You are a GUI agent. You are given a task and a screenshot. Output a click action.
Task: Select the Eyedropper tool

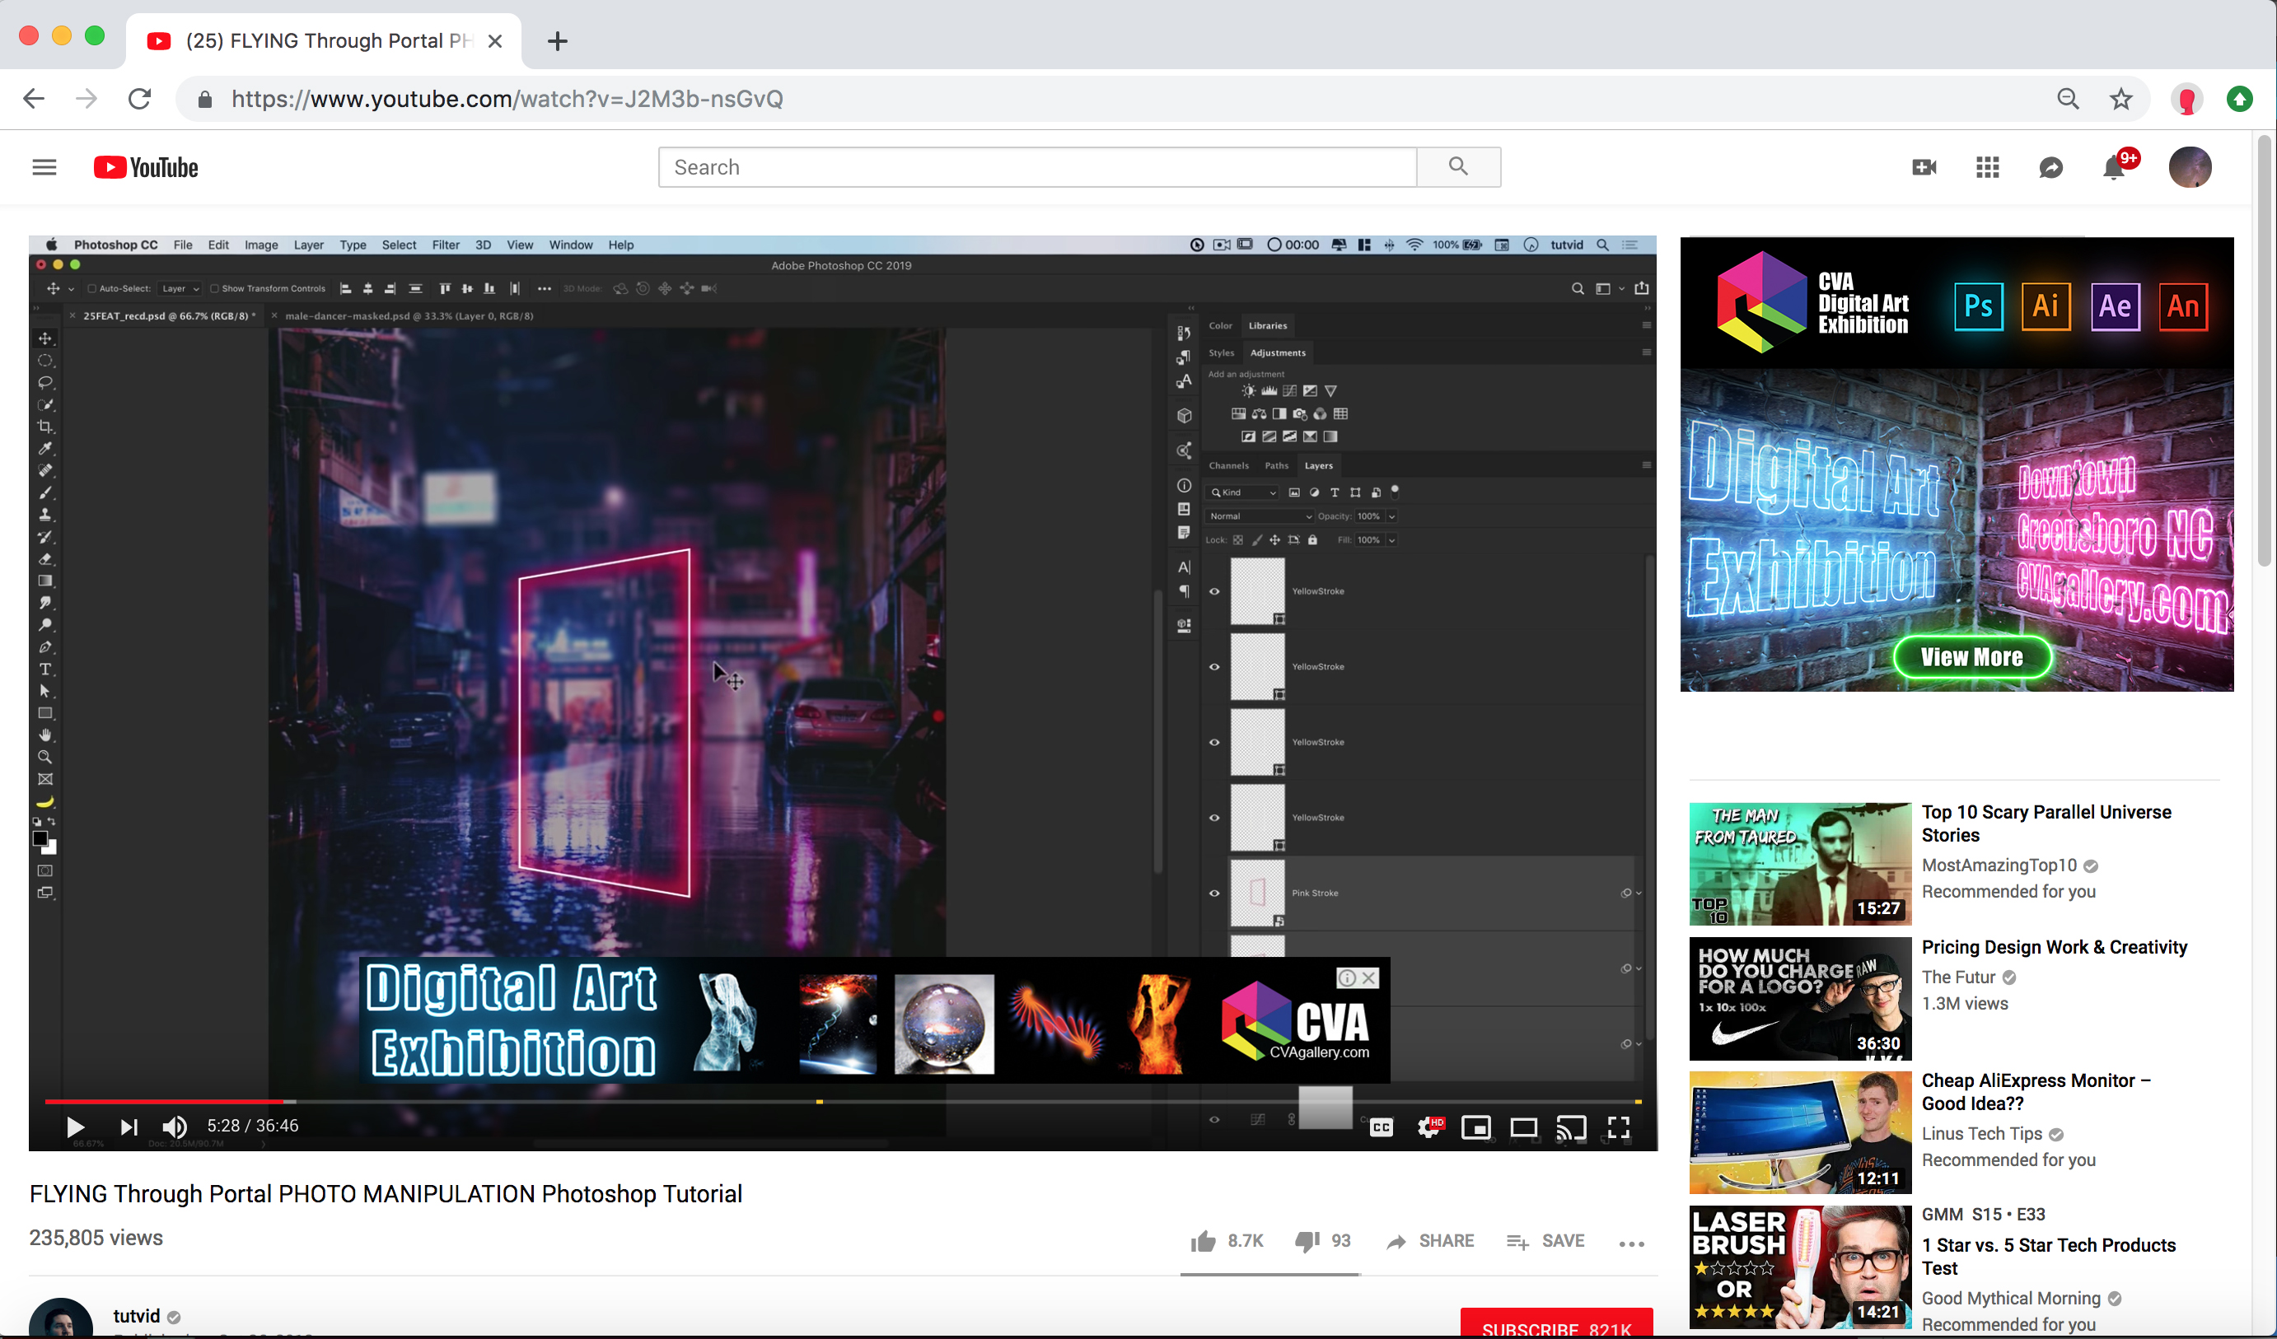45,448
